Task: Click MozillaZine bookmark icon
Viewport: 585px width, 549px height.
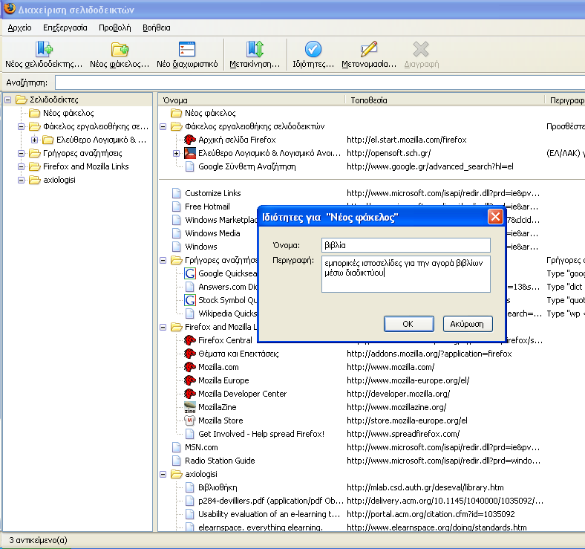Action: [190, 407]
